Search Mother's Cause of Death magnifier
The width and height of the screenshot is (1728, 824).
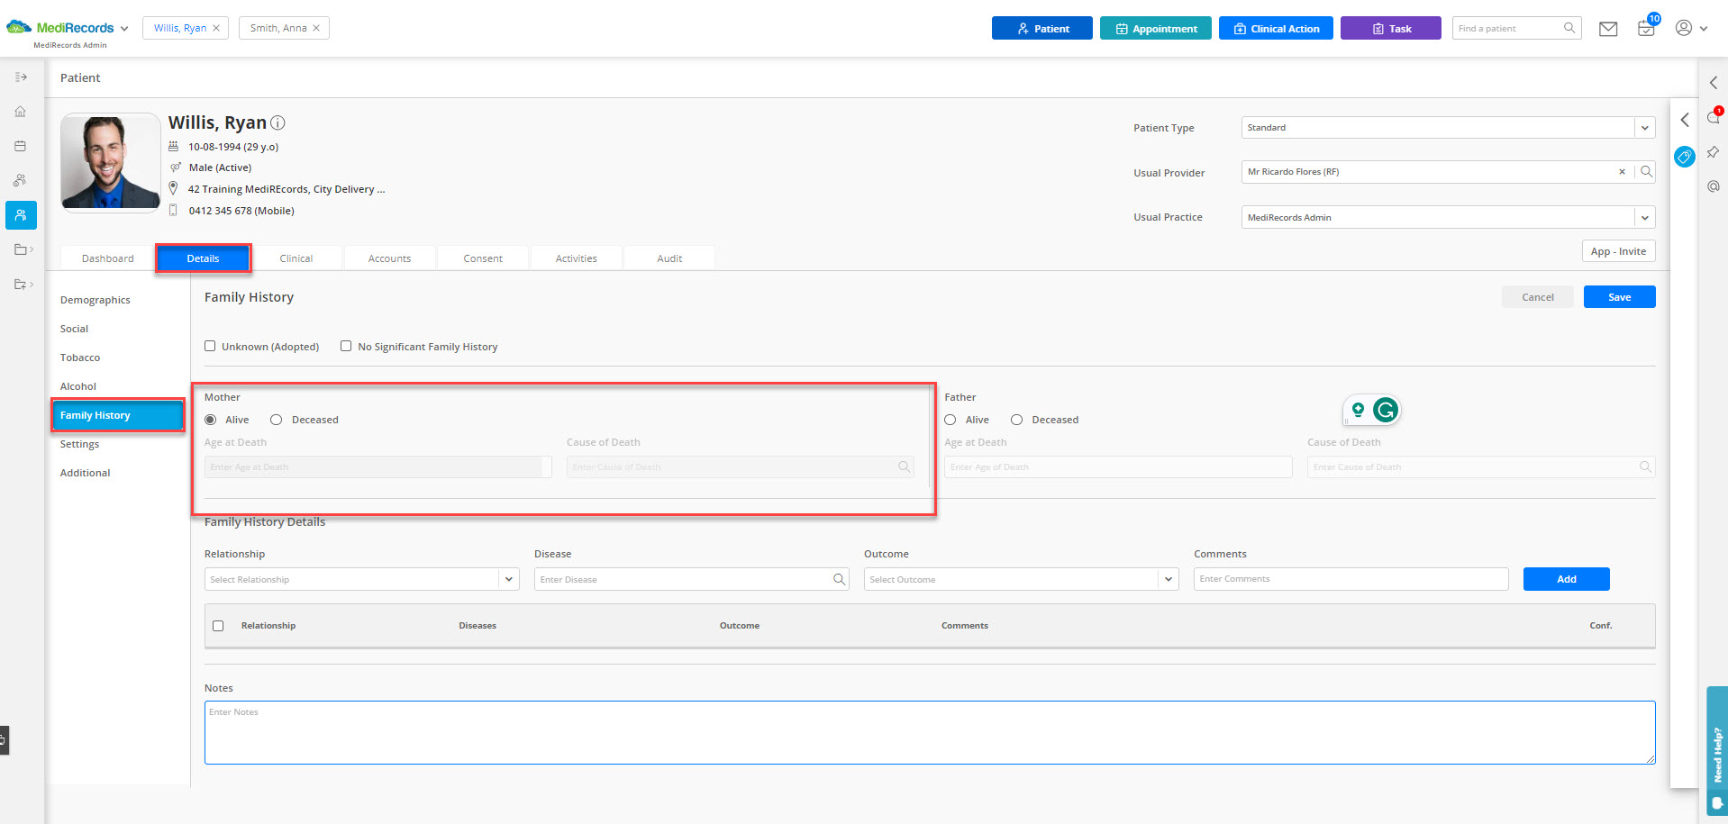(904, 466)
